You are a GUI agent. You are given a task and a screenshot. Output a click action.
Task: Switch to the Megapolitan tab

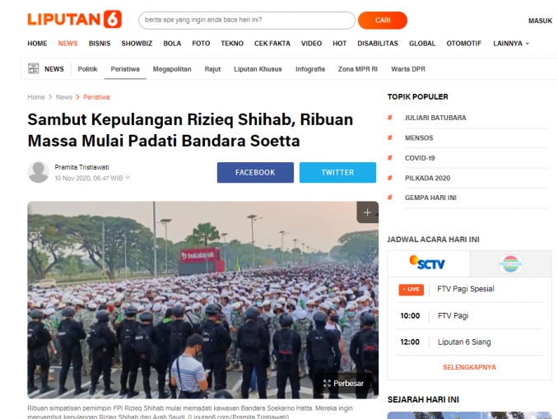172,69
